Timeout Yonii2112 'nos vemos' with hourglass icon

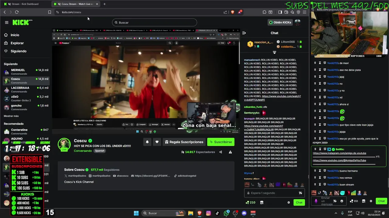point(320,178)
